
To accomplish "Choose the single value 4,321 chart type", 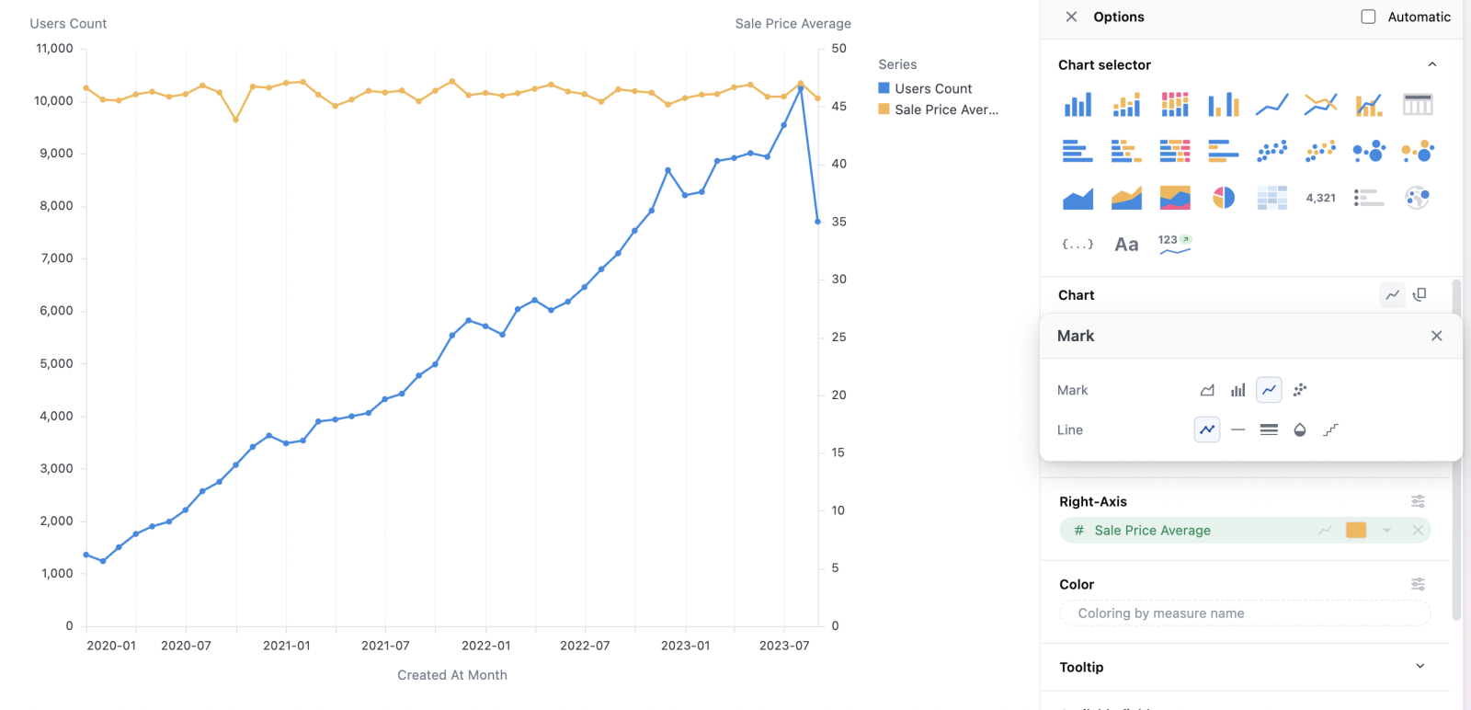I will (1320, 198).
